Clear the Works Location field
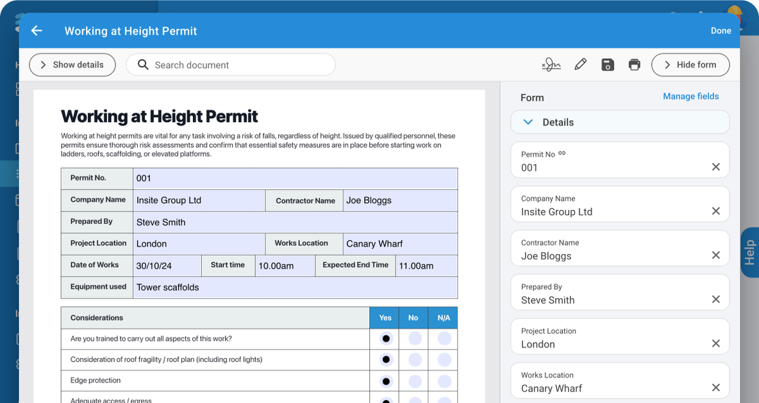759x403 pixels. 715,387
